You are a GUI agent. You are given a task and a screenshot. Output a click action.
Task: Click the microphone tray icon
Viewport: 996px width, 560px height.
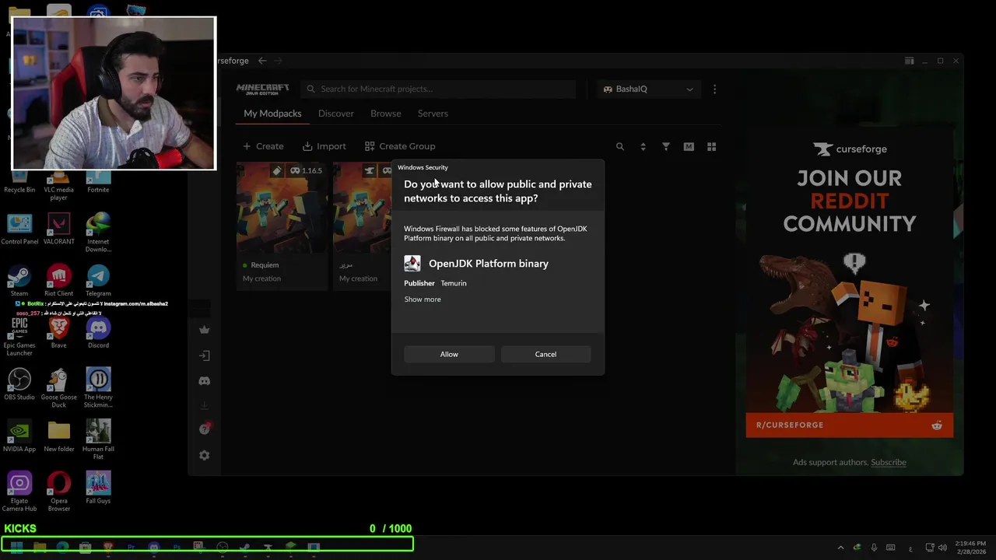pos(874,548)
